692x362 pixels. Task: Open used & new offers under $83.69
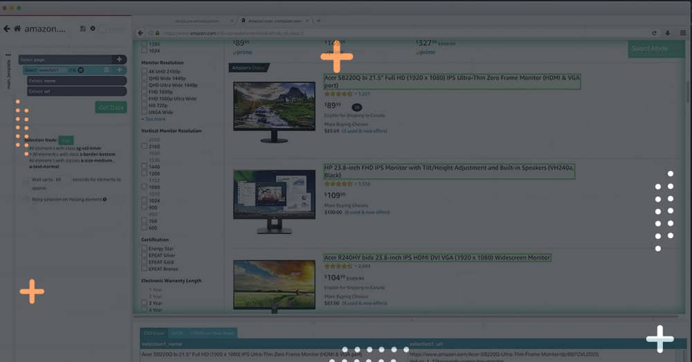click(x=365, y=131)
